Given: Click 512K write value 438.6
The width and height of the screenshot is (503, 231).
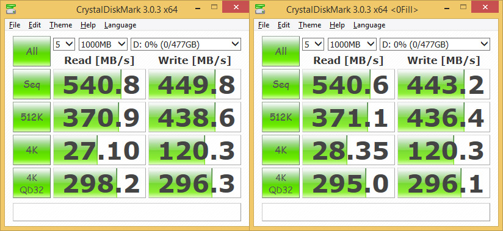Looking at the screenshot, I should tap(195, 117).
